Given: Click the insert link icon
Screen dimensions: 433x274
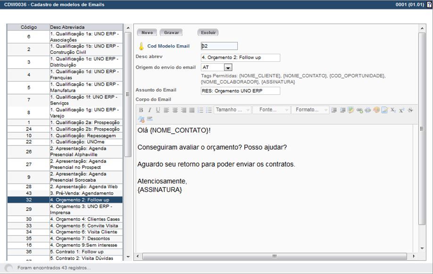Looking at the screenshot, I should coord(359,110).
